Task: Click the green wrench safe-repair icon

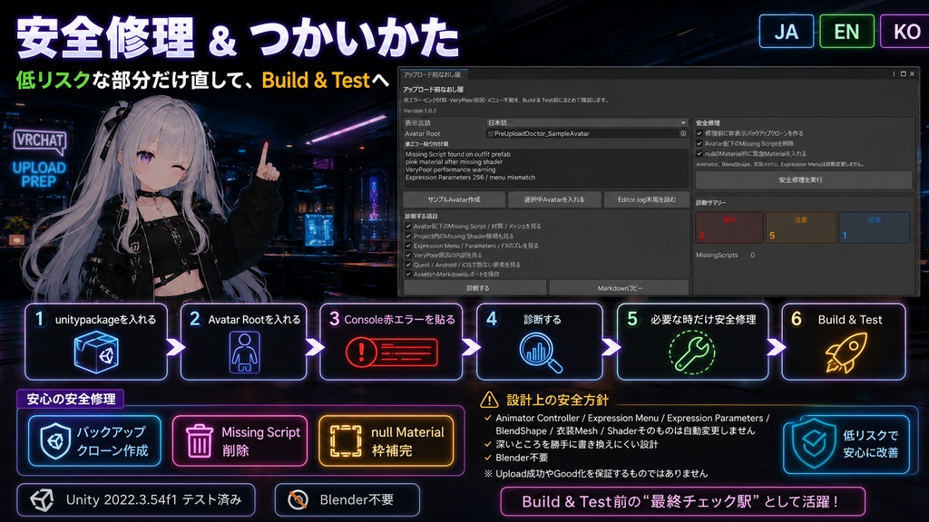Action: pyautogui.click(x=691, y=353)
